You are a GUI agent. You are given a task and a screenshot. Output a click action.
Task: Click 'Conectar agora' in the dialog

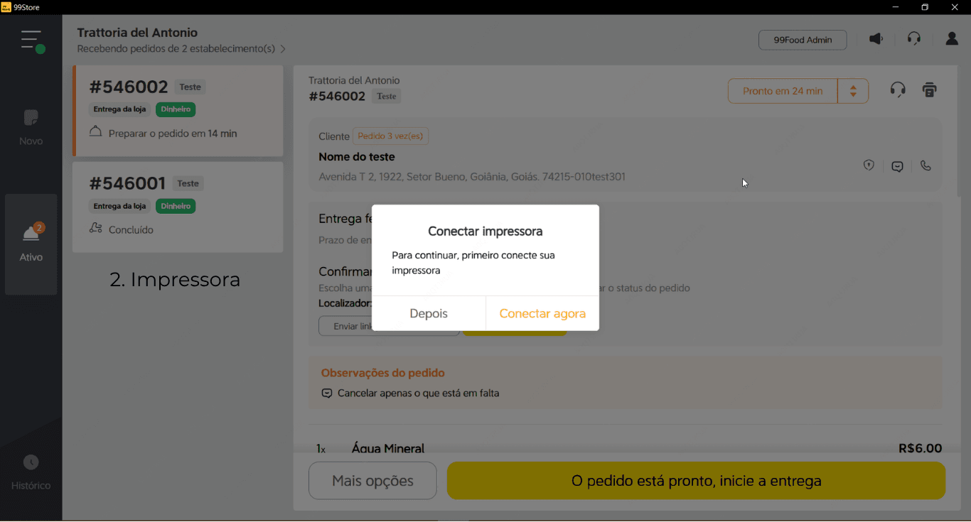[x=542, y=313]
